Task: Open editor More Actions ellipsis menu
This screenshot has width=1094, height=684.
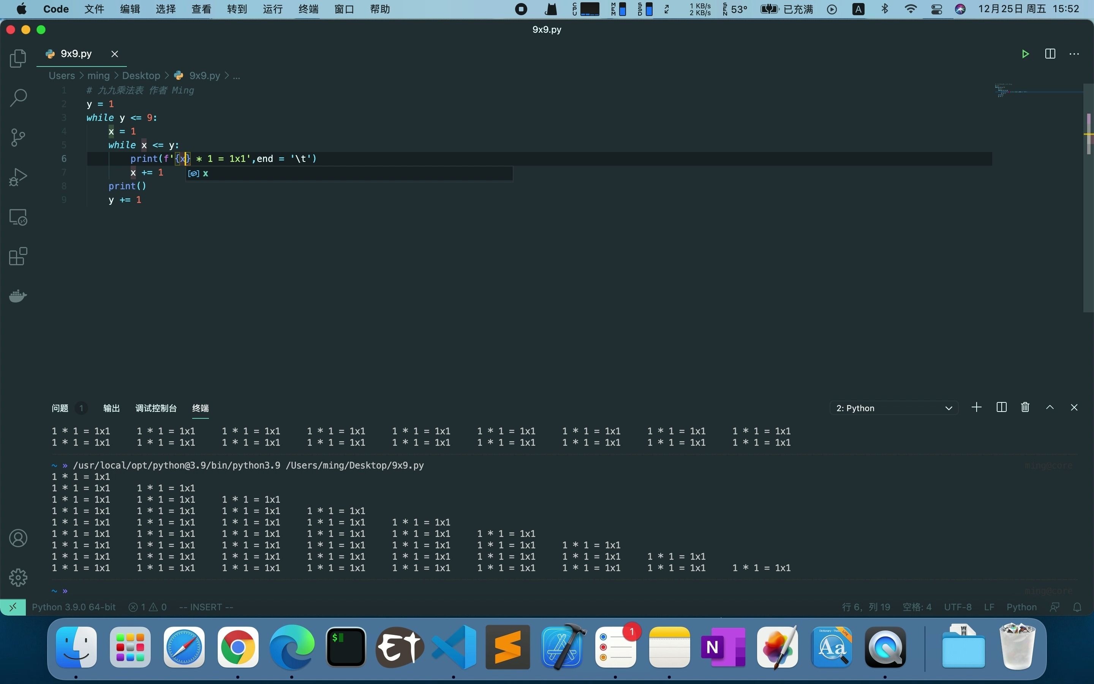Action: (1074, 54)
